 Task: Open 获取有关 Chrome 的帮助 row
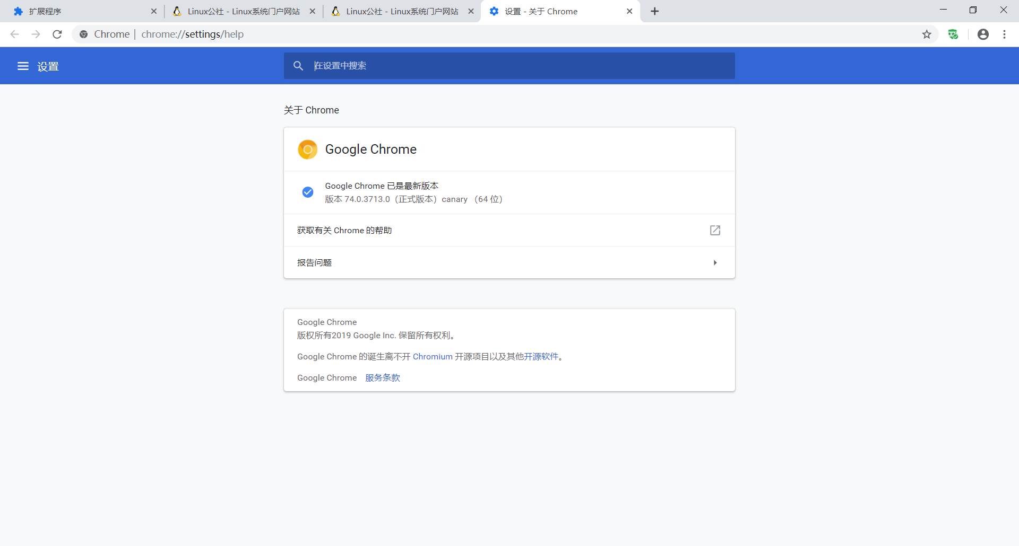tap(509, 230)
